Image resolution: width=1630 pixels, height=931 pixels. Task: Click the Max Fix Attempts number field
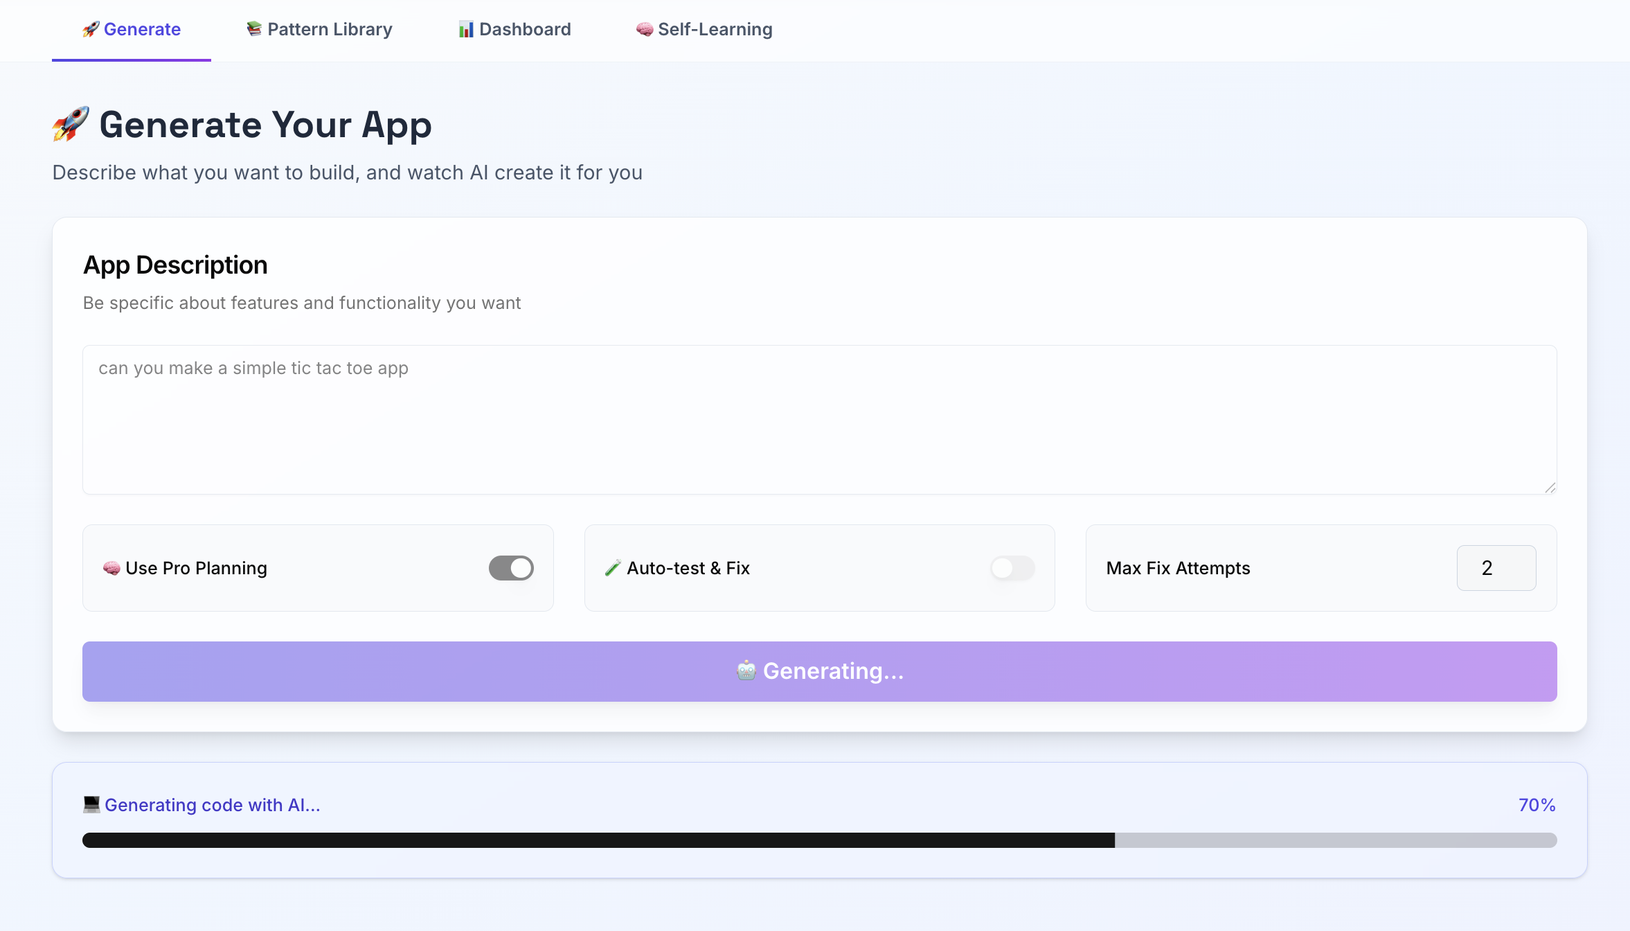click(1496, 568)
